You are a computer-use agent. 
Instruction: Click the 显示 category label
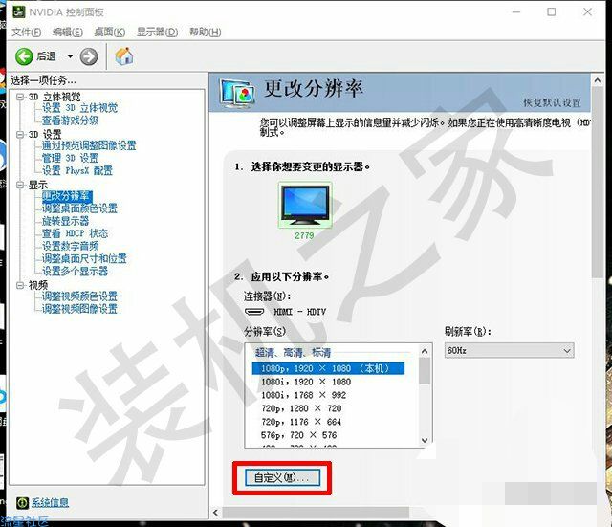tap(38, 185)
